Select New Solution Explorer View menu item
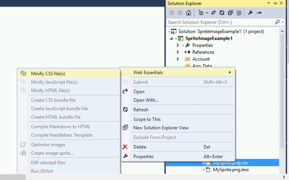289x180 pixels. tap(161, 128)
